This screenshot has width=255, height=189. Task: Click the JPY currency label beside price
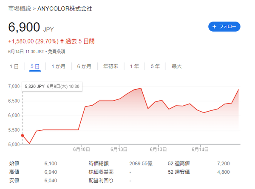pos(48,30)
